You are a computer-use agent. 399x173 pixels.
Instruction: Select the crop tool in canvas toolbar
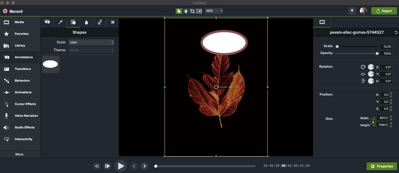[x=192, y=11]
